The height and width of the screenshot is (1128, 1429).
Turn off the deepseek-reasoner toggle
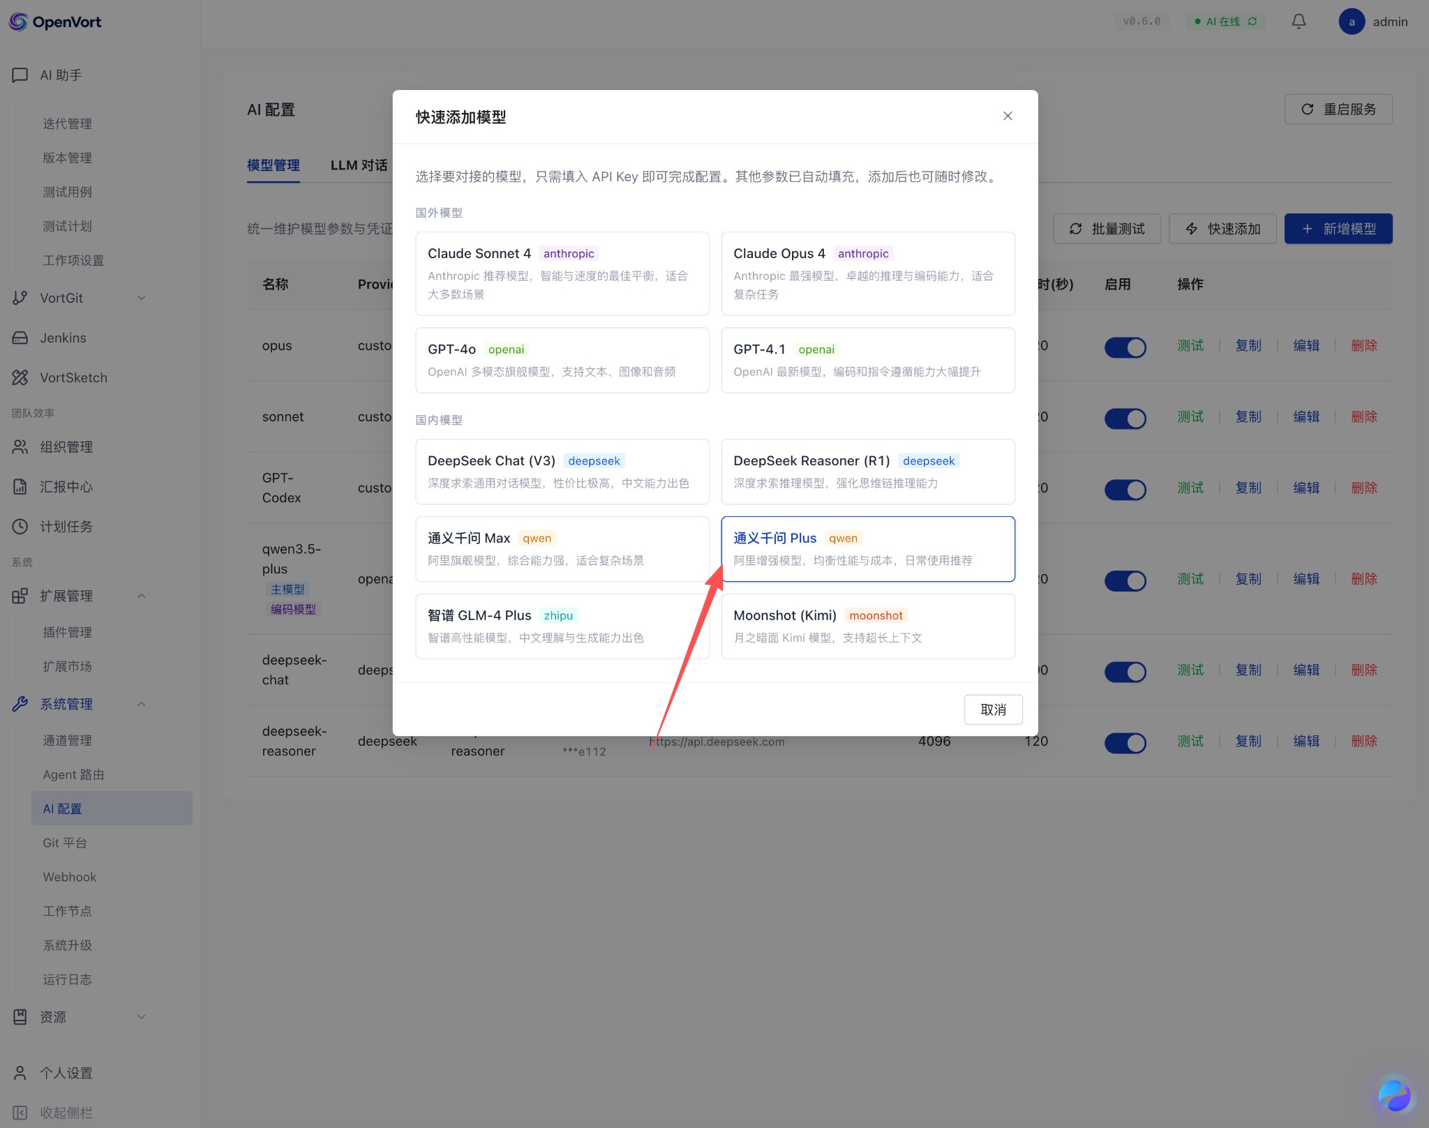coord(1125,743)
